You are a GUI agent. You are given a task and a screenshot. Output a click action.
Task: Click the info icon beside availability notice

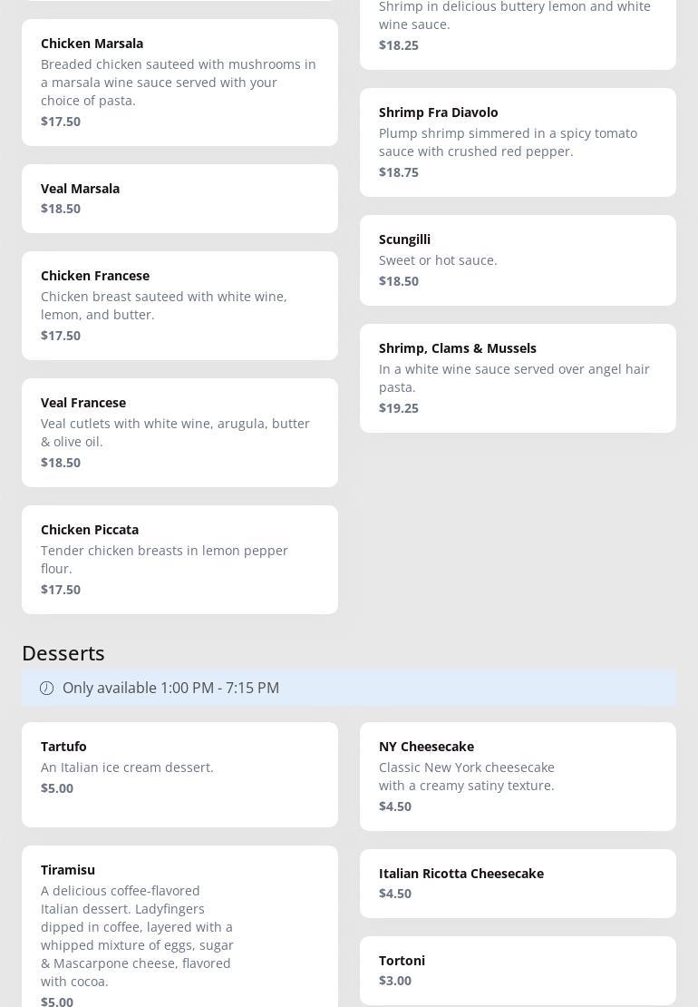(x=46, y=689)
